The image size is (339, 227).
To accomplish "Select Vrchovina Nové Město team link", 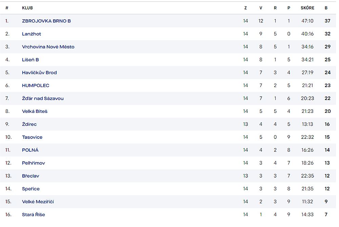I will pyautogui.click(x=48, y=47).
